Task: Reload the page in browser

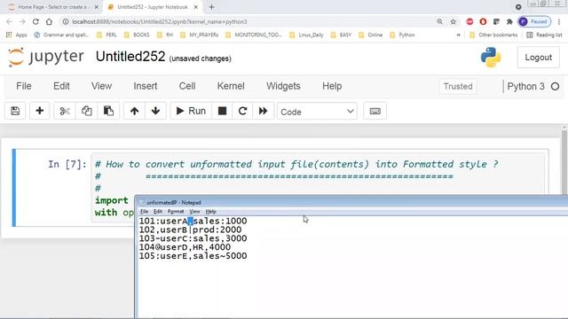Action: (x=35, y=21)
